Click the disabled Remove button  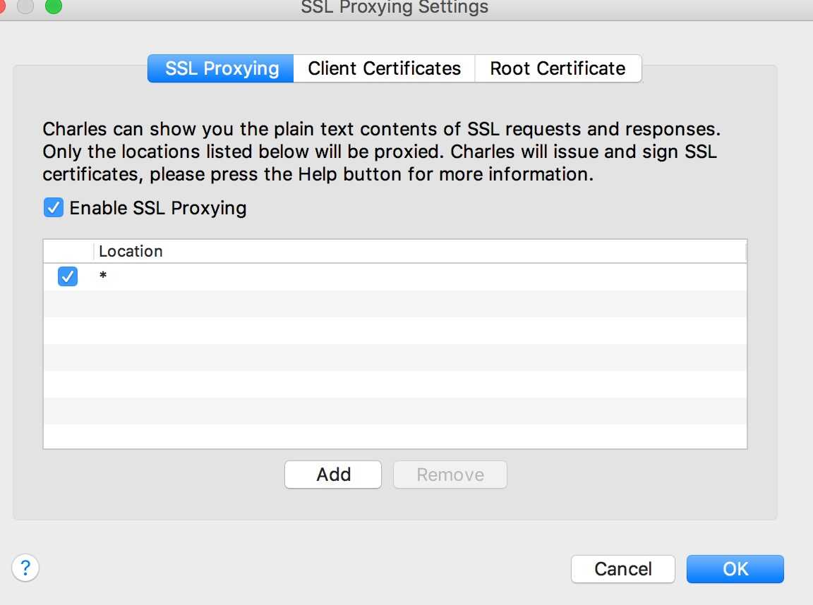450,475
